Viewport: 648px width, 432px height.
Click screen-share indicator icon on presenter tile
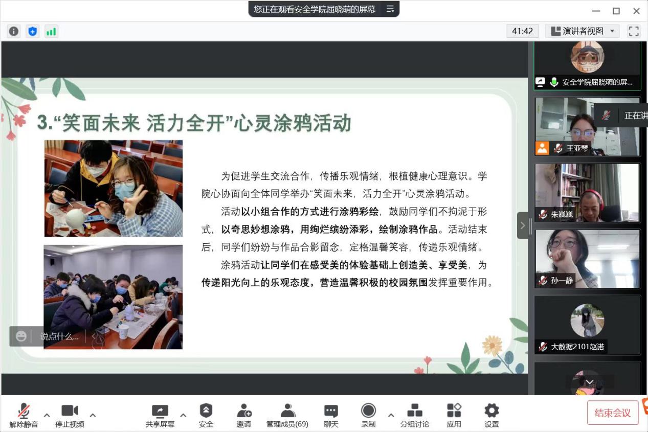click(541, 82)
